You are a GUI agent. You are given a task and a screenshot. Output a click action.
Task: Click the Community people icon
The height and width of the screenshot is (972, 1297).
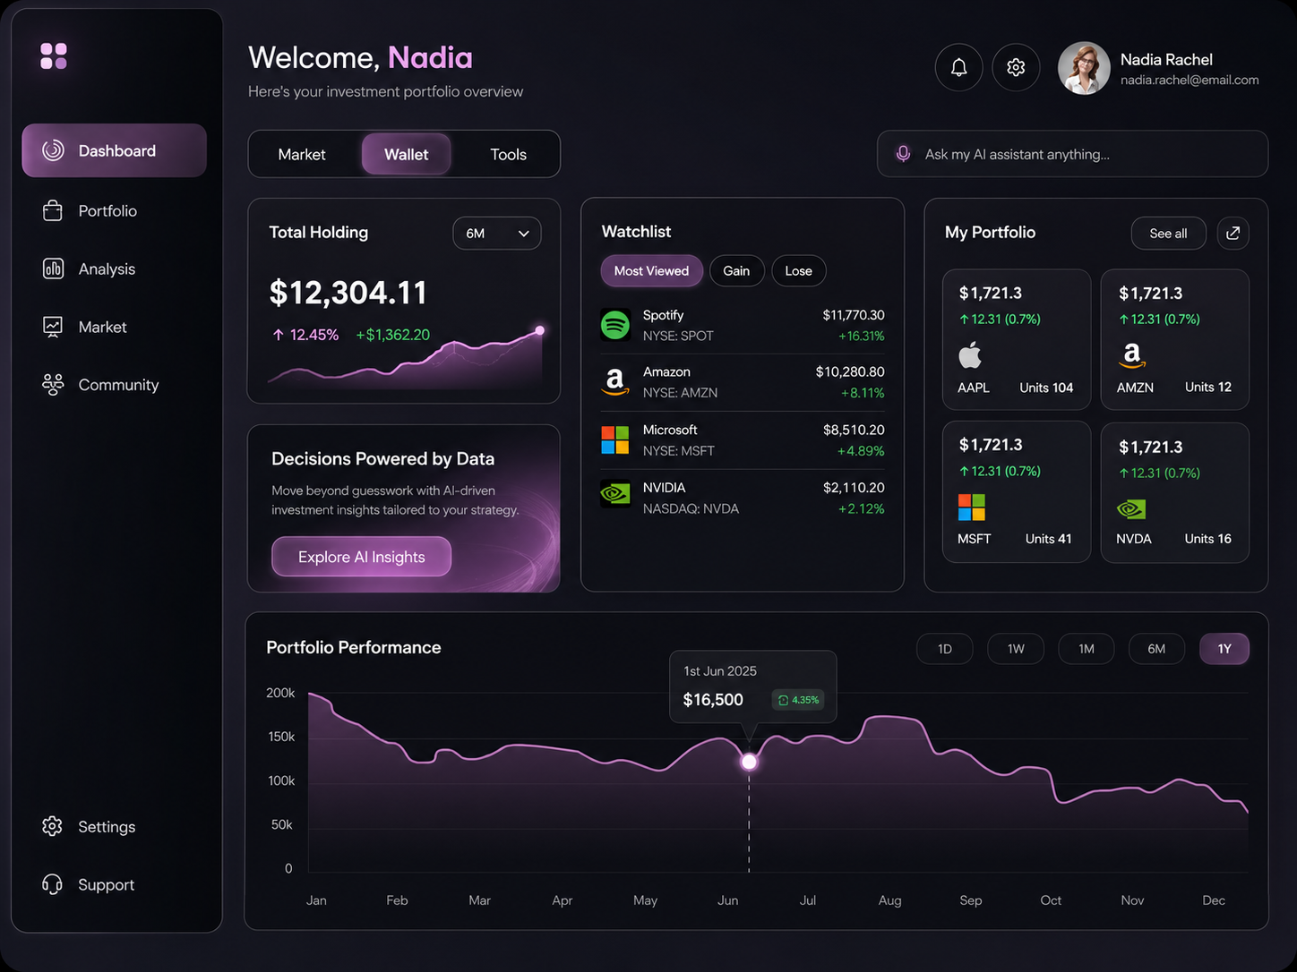[x=53, y=385]
